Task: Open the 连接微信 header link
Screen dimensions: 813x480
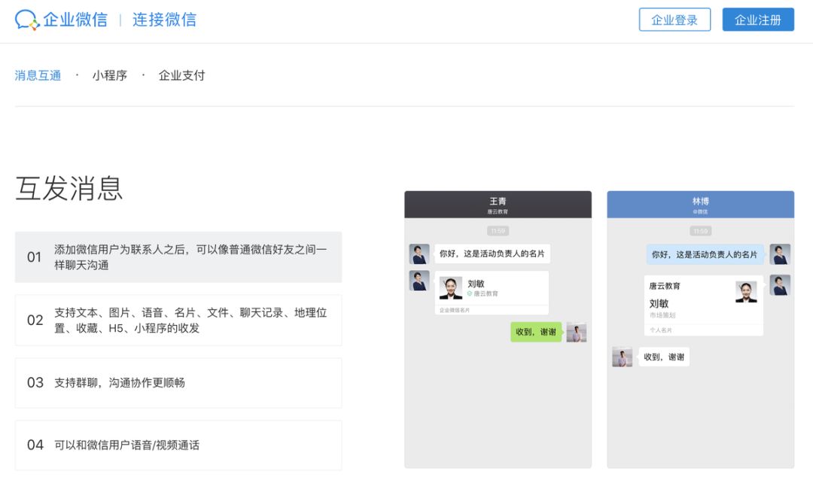Action: [x=164, y=20]
